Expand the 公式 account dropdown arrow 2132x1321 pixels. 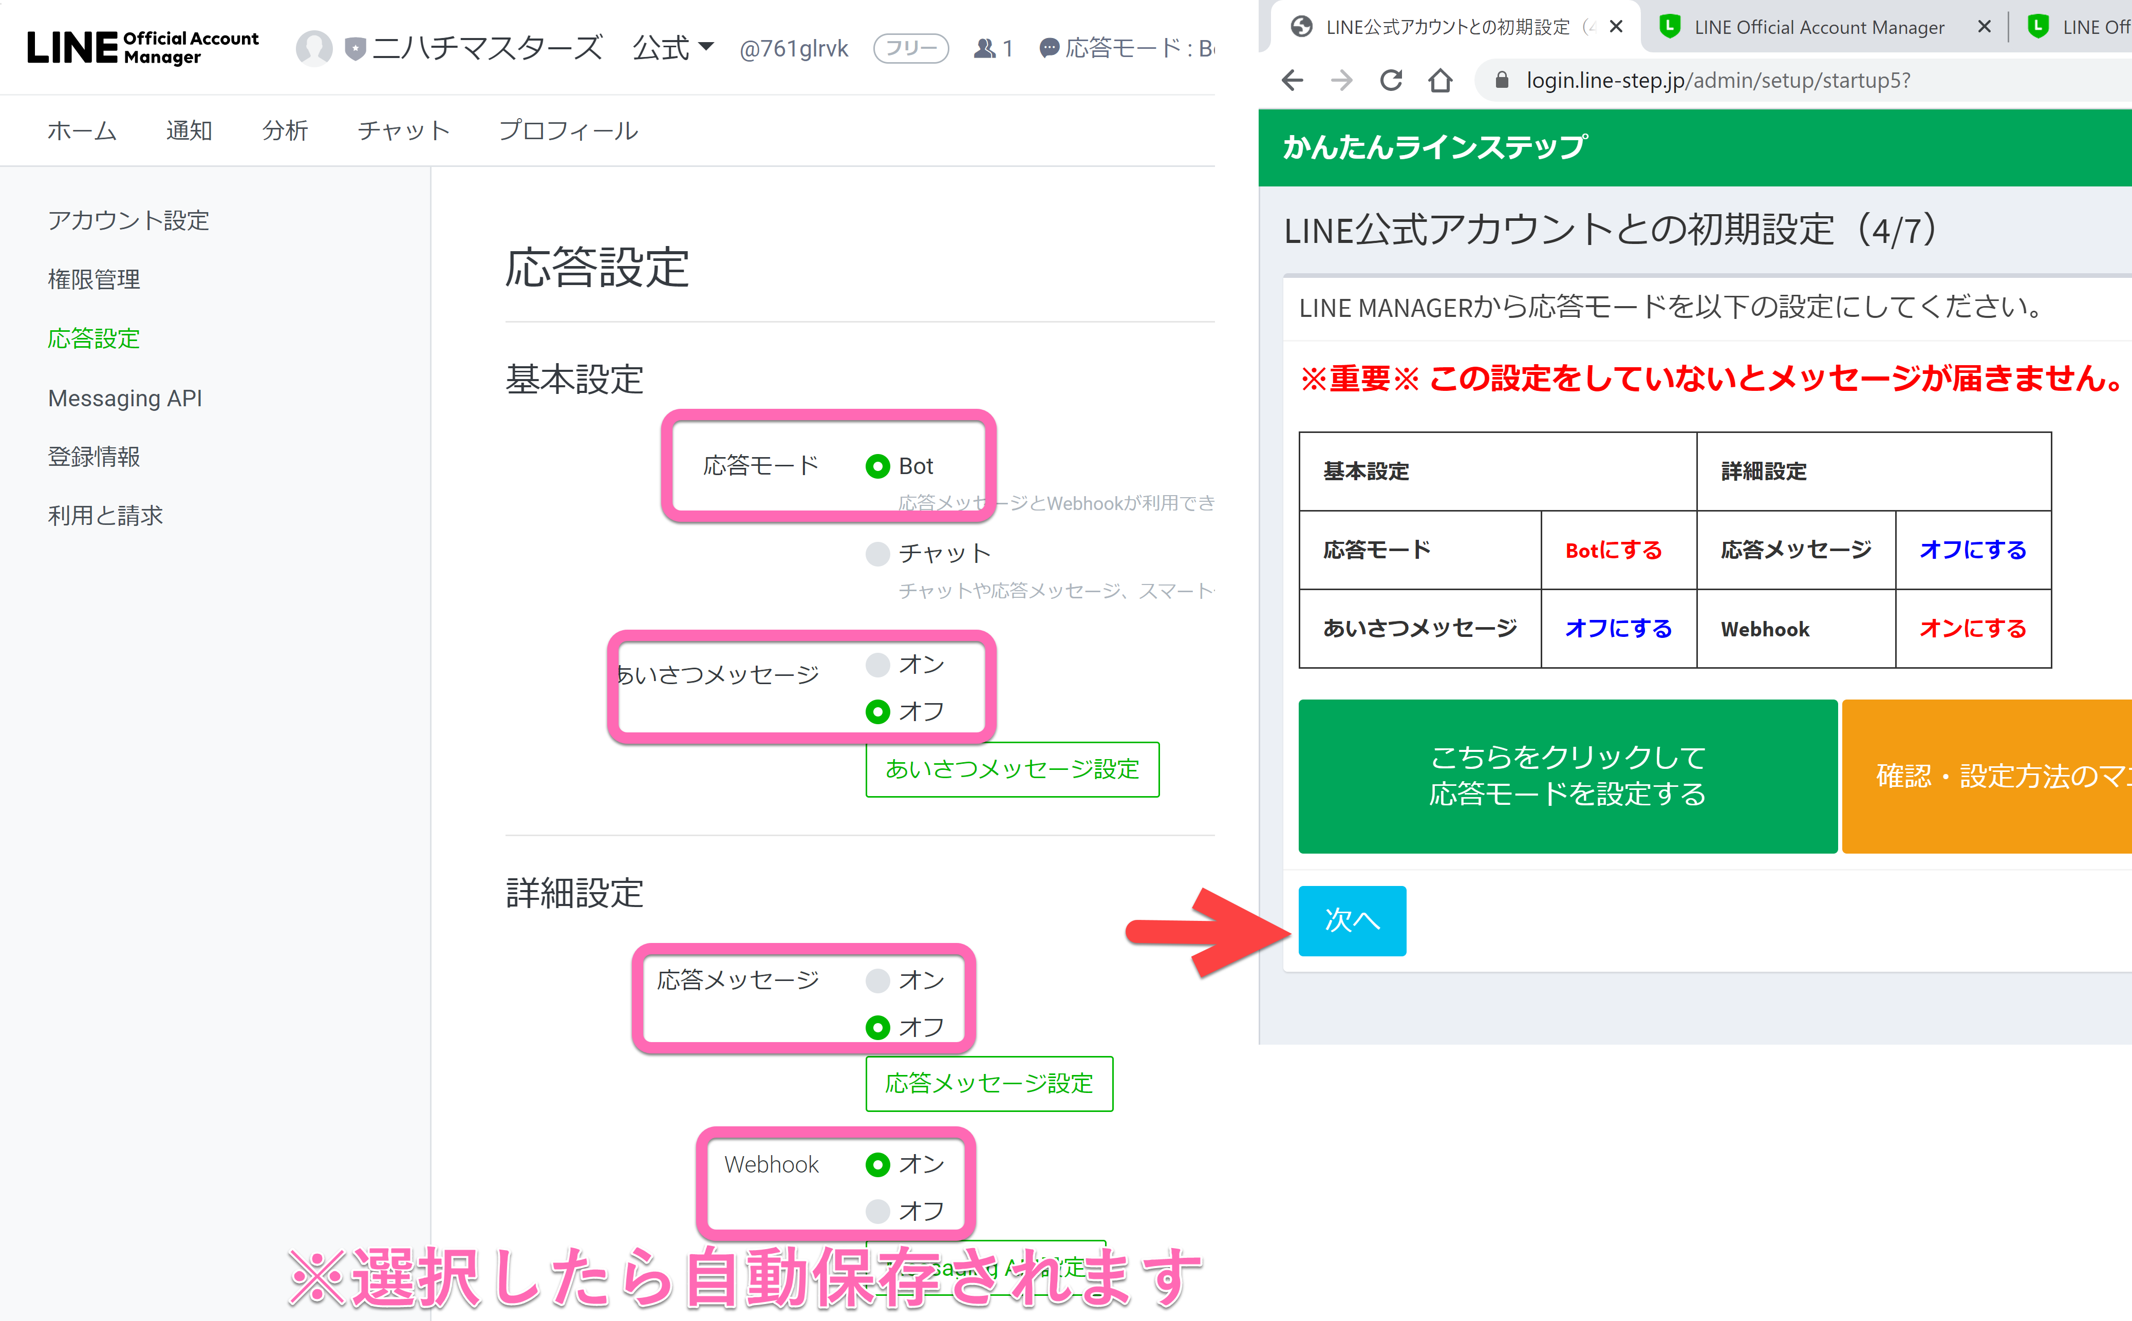[x=706, y=46]
